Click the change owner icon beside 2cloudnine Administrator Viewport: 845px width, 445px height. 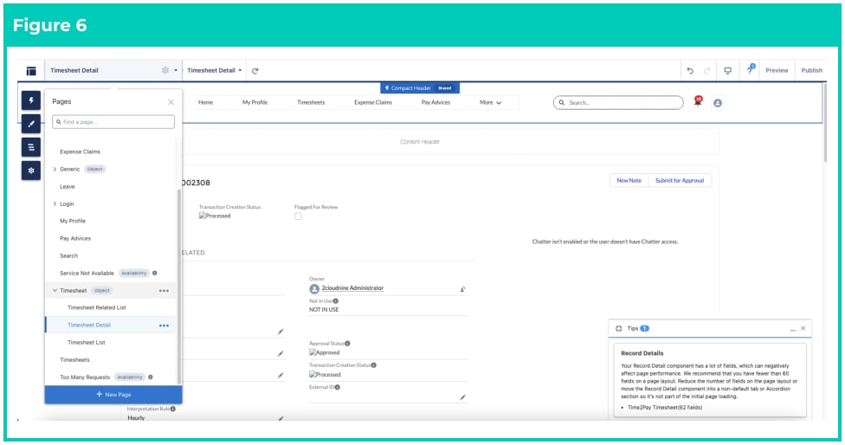click(462, 289)
